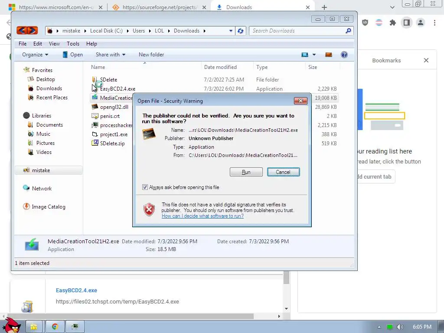The height and width of the screenshot is (333, 444).
Task: Click Pictures under Libraries
Action: (45, 143)
